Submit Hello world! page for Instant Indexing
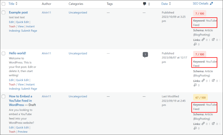This screenshot has height=135, width=223. tap(23, 87)
